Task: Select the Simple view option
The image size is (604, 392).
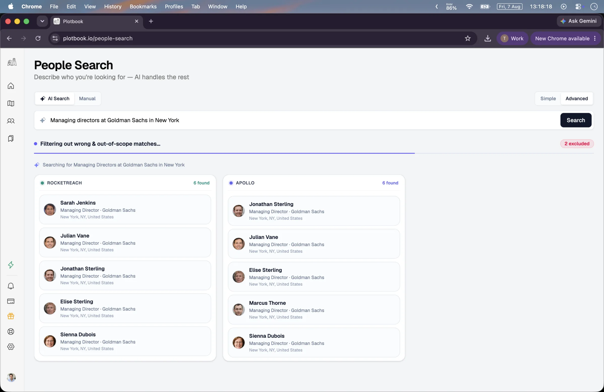Action: click(548, 98)
